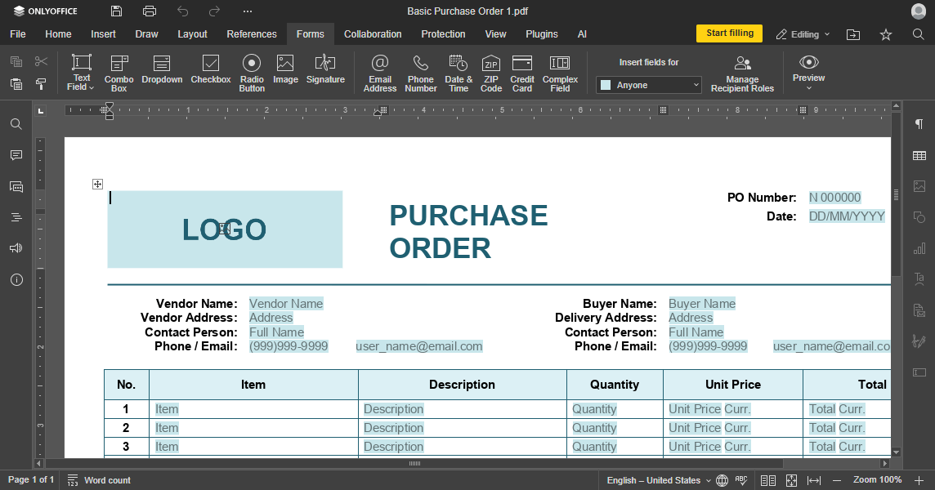935x490 pixels.
Task: Open table settings in right sidebar
Action: pyautogui.click(x=919, y=156)
